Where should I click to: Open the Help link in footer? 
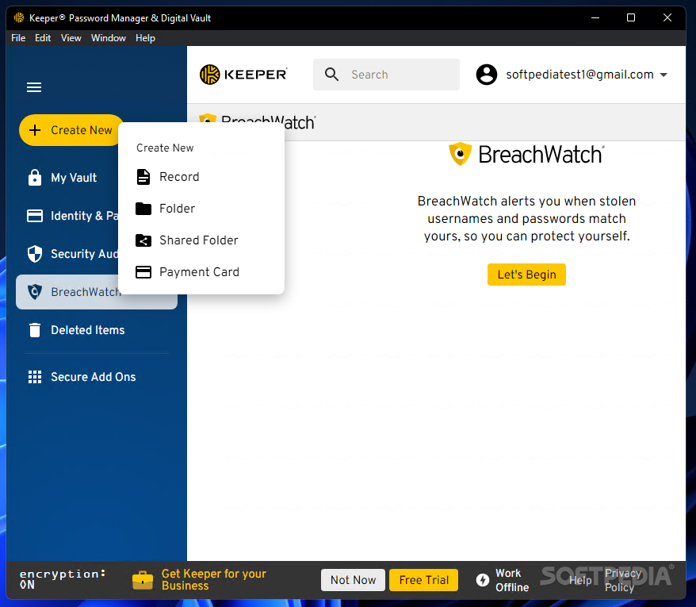tap(580, 580)
